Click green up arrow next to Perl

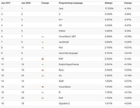pyautogui.click(x=43, y=48)
